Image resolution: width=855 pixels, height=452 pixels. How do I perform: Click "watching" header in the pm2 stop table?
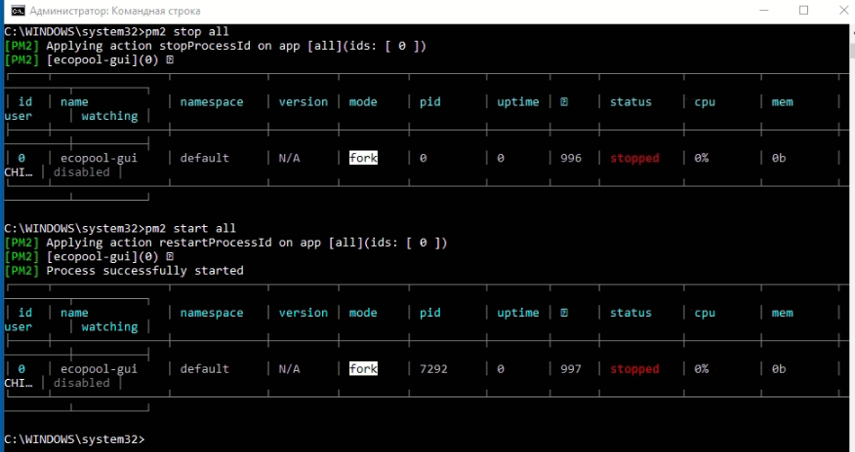109,116
